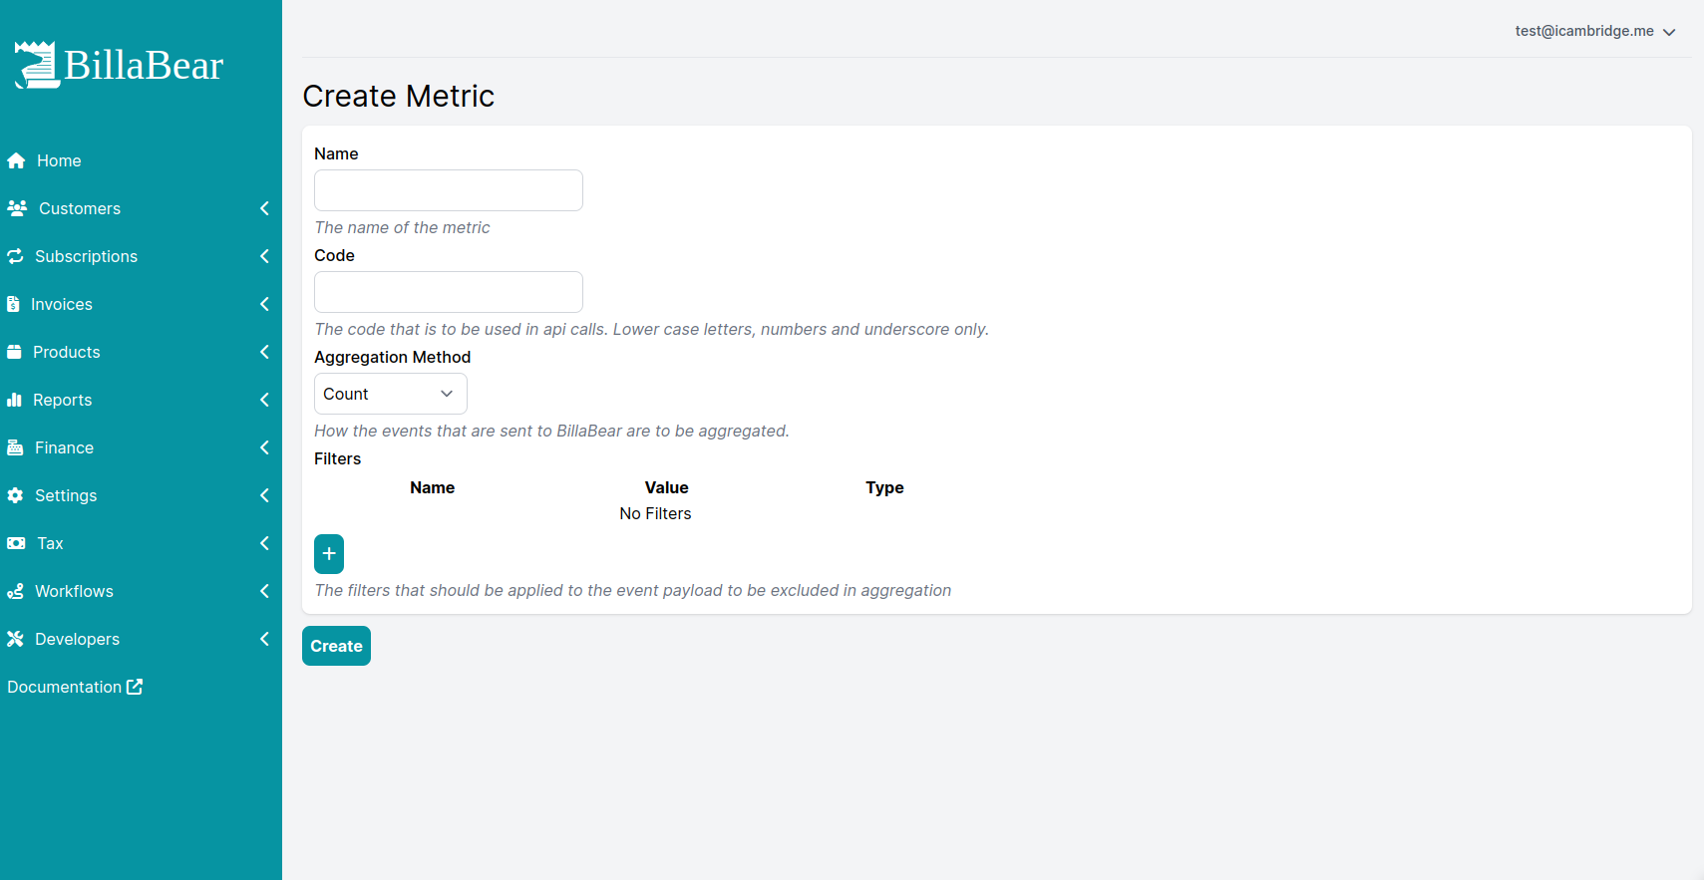Click the Developers tools icon

click(15, 639)
